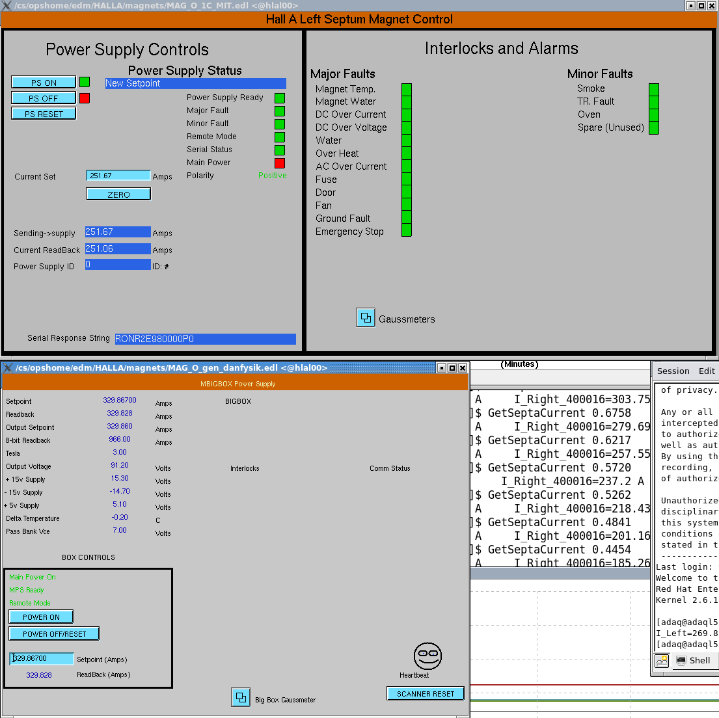
Task: Click the I_Right_400016=237.2 A output line
Action: click(x=573, y=481)
